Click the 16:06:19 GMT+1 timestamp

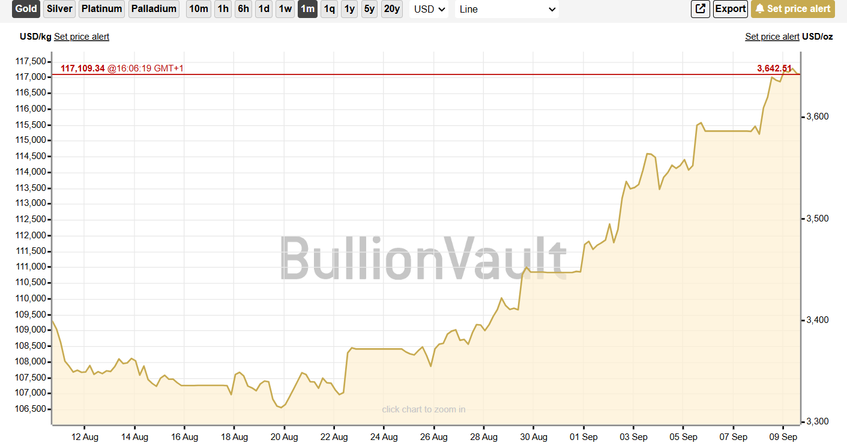point(146,68)
